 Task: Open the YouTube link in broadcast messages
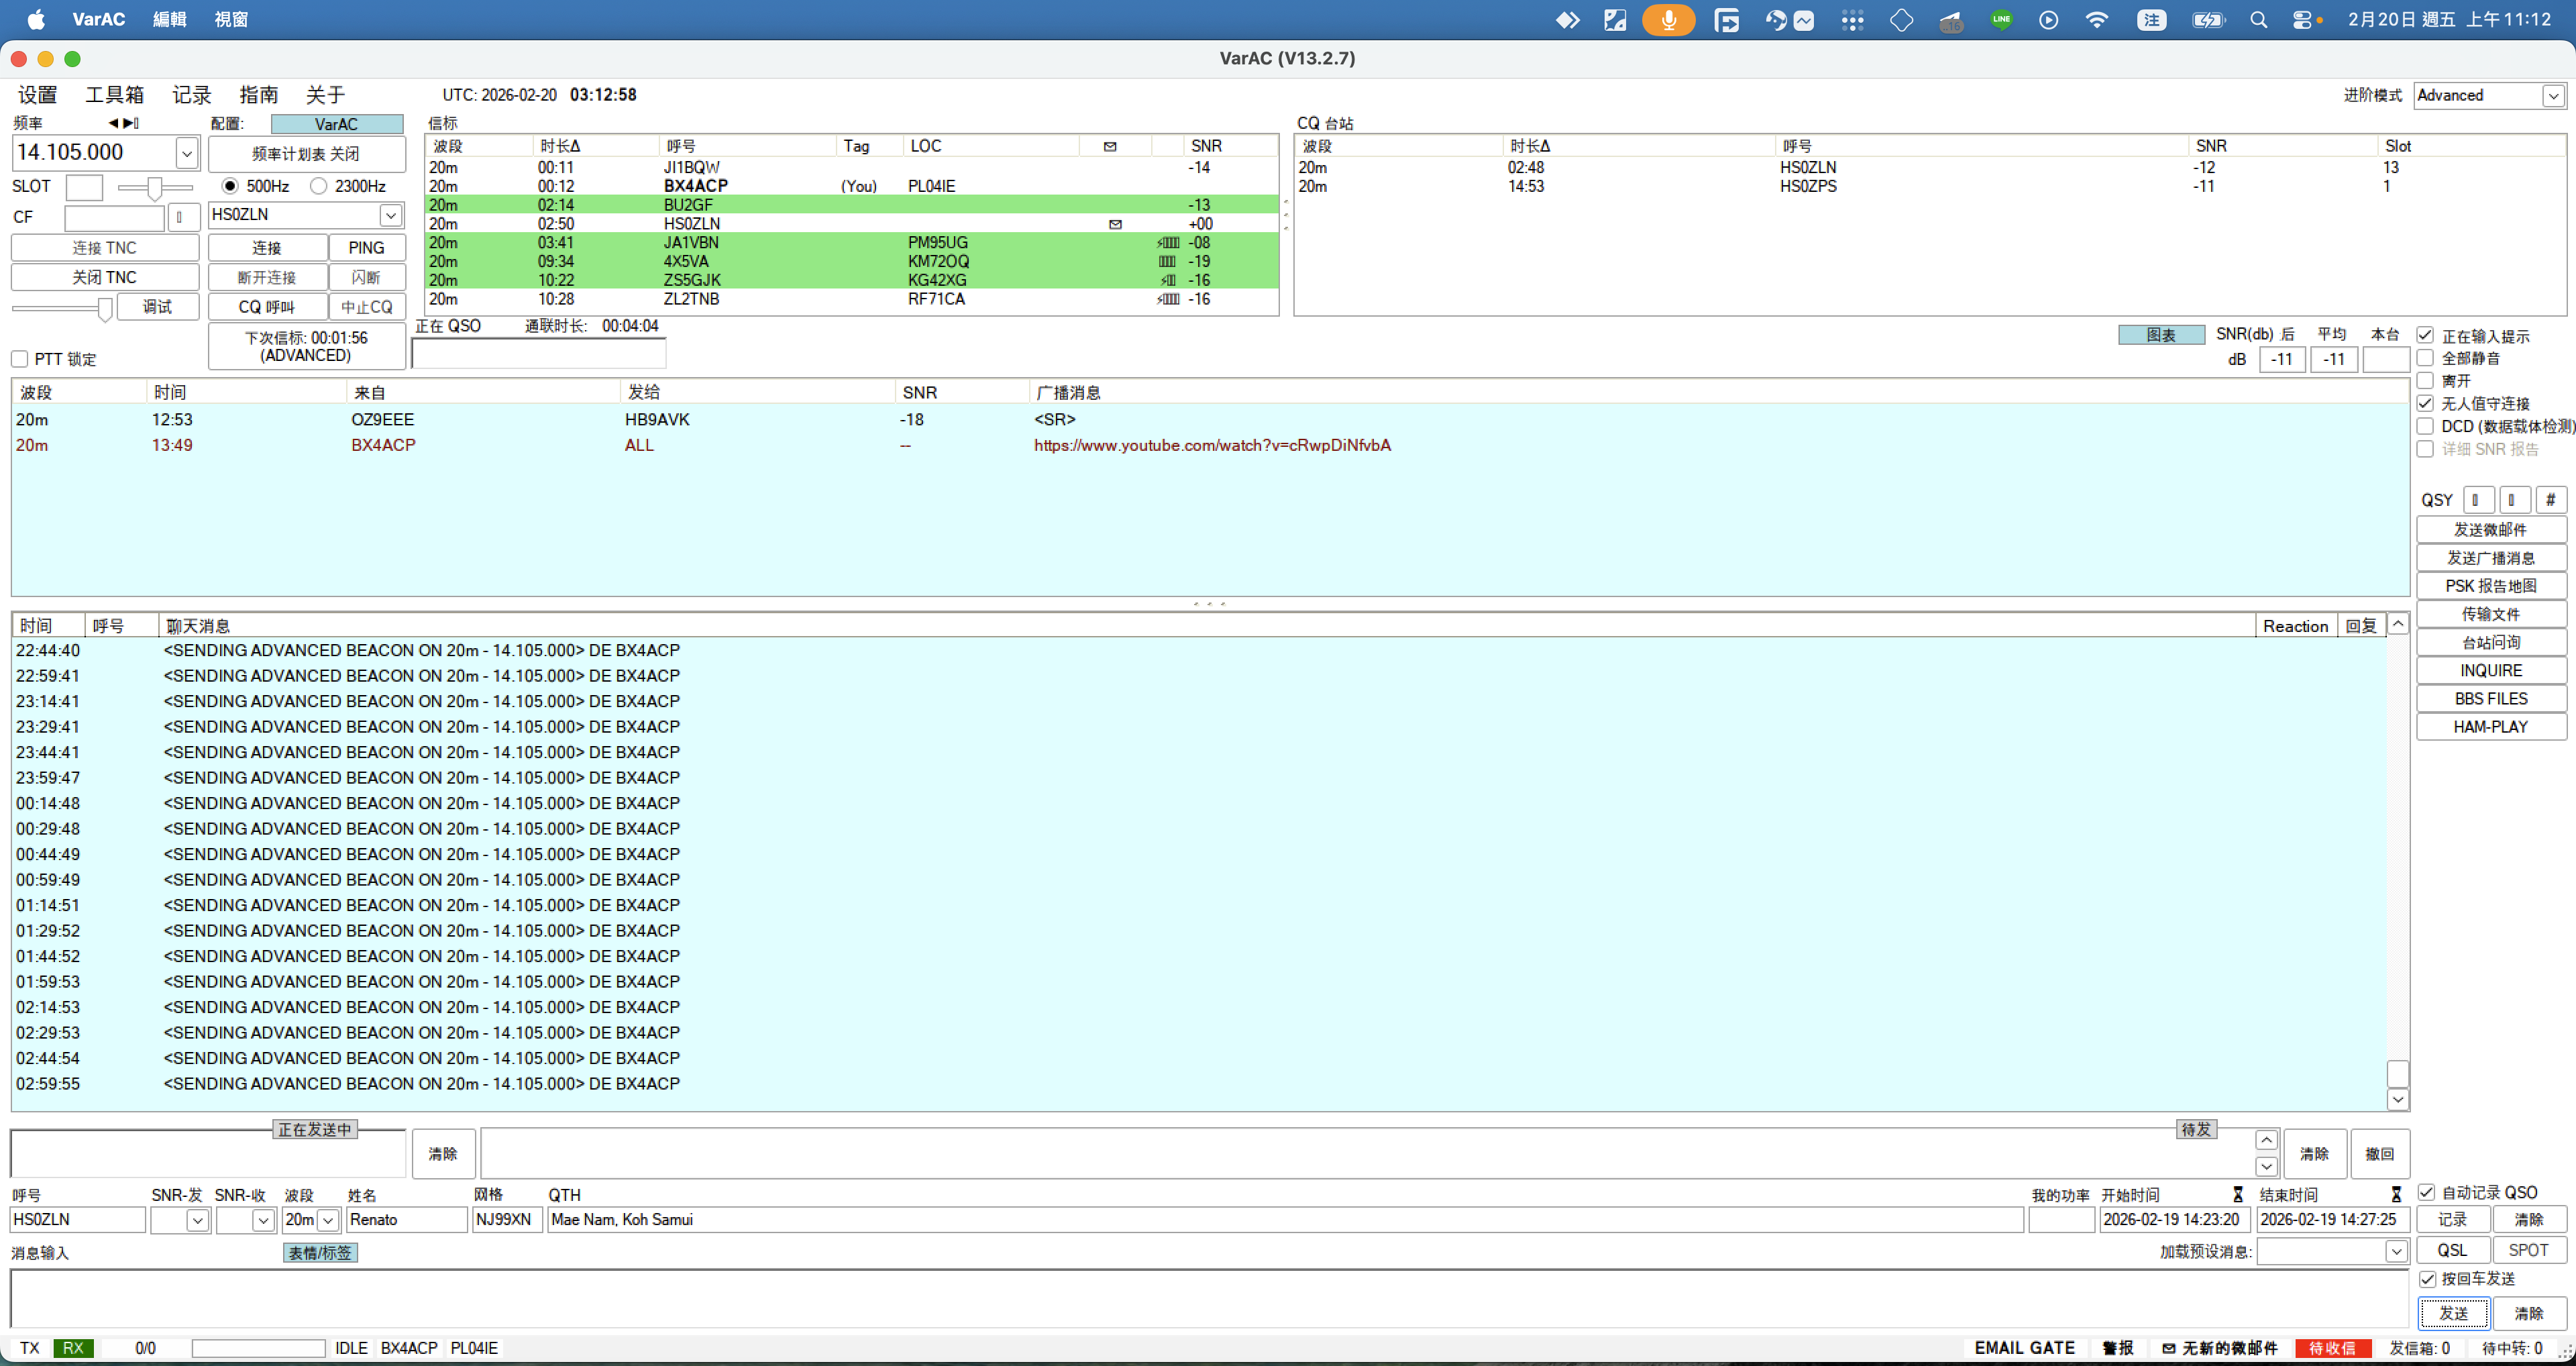click(x=1212, y=445)
